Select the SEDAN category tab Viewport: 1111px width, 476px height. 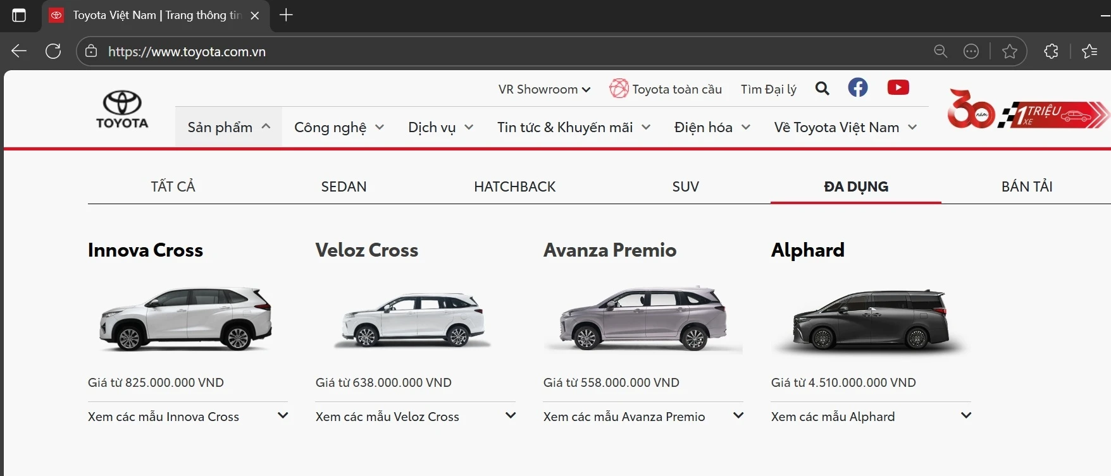point(344,186)
